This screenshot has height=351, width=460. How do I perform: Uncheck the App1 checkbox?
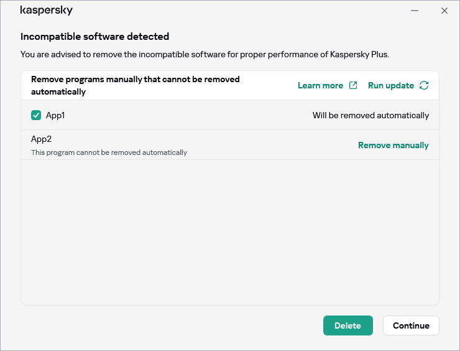coord(36,115)
